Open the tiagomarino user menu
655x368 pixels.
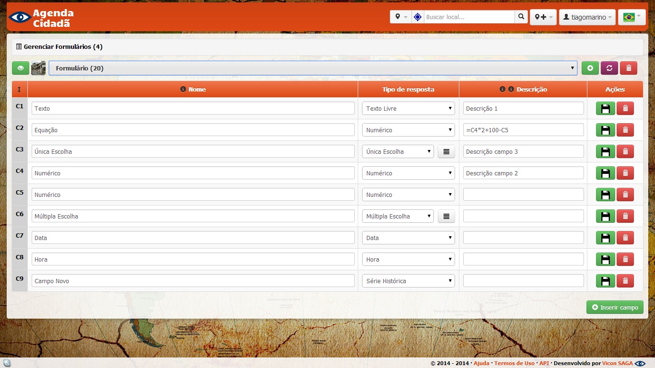587,17
